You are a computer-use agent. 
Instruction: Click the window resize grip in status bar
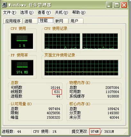point(126,133)
